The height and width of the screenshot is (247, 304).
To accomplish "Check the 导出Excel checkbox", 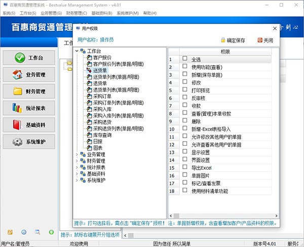I will (185, 167).
